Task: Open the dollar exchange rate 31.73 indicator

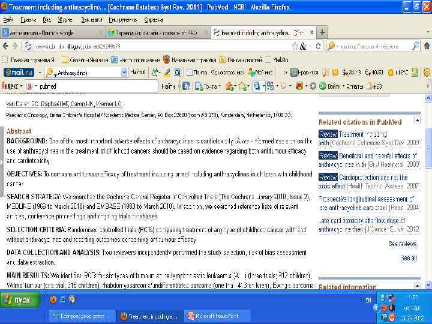Action: [351, 73]
